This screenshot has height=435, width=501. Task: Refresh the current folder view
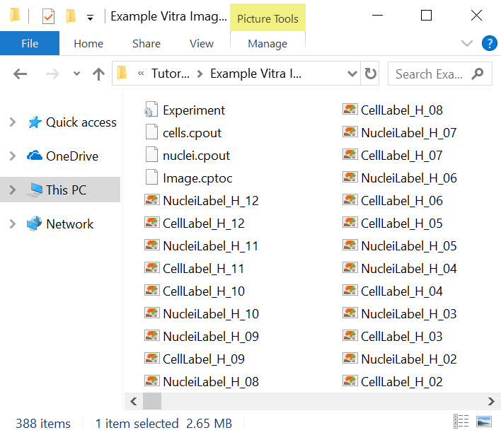coord(371,74)
